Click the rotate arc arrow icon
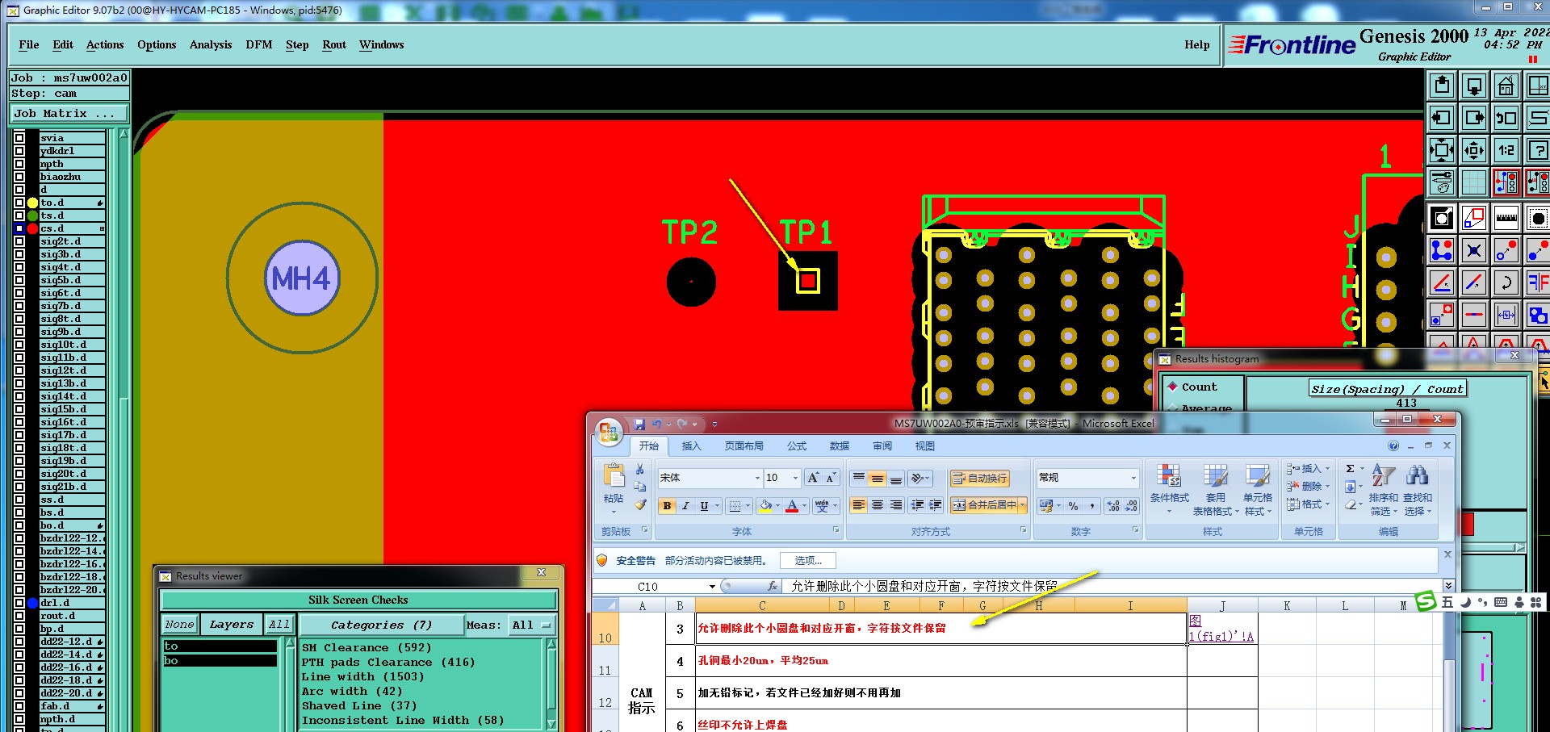Image resolution: width=1550 pixels, height=732 pixels. tap(1506, 282)
